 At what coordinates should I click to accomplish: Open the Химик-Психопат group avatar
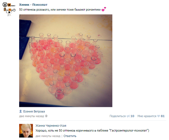coord(9,10)
